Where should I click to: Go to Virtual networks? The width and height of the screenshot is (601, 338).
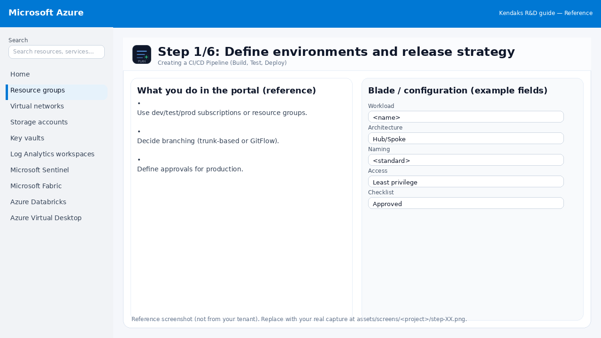click(x=56, y=106)
